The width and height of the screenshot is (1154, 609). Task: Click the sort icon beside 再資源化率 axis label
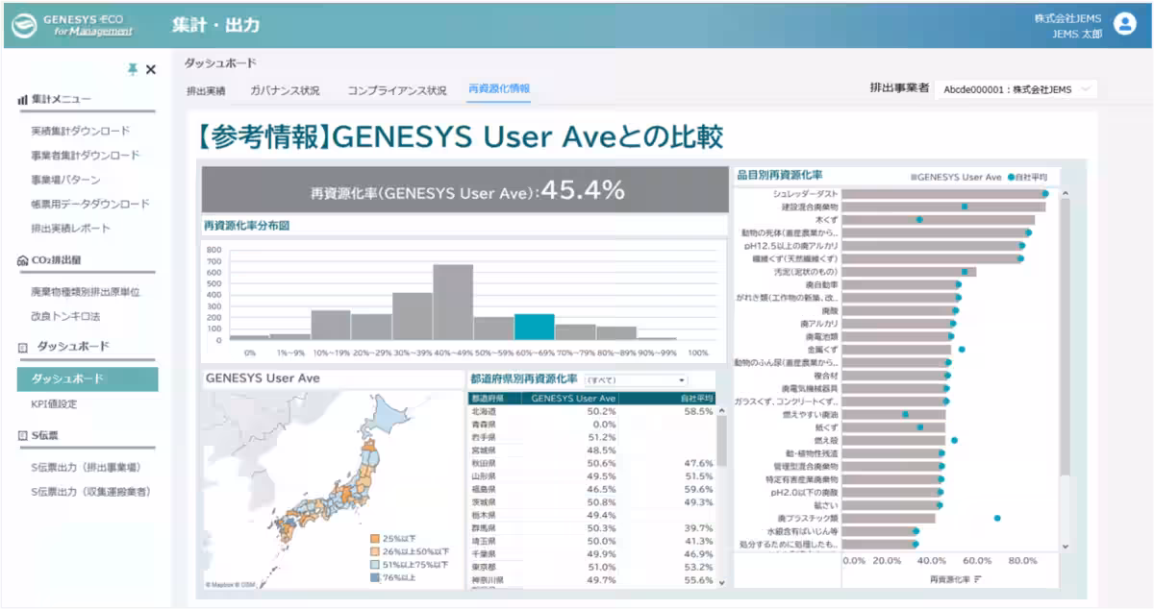(978, 579)
